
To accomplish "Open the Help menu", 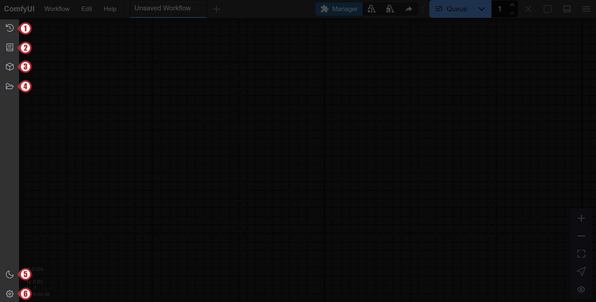I will pyautogui.click(x=110, y=9).
